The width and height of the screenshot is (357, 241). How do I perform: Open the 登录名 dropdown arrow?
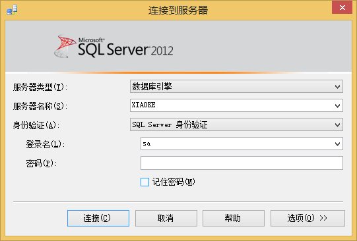point(337,144)
